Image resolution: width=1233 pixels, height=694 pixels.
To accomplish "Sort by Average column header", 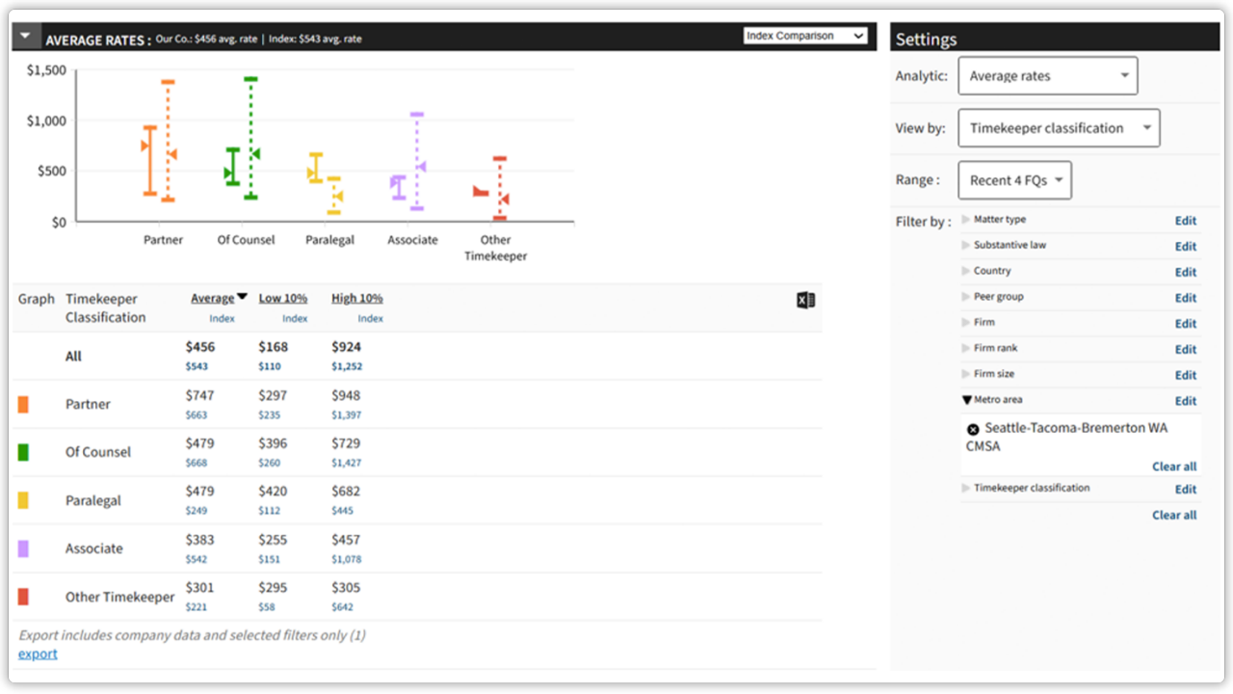I will pos(213,298).
